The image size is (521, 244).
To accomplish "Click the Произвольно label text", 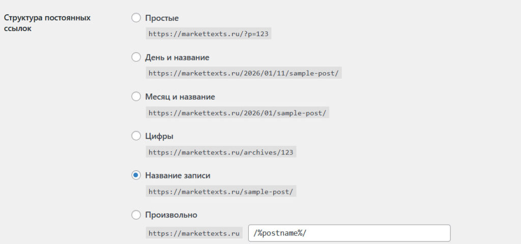I will pos(171,215).
